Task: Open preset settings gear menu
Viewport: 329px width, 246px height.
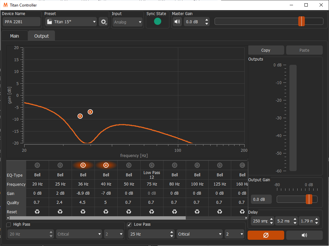Action: point(104,22)
